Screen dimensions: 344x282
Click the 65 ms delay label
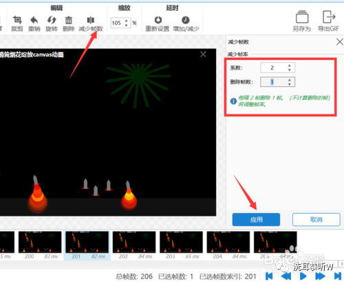[192, 256]
